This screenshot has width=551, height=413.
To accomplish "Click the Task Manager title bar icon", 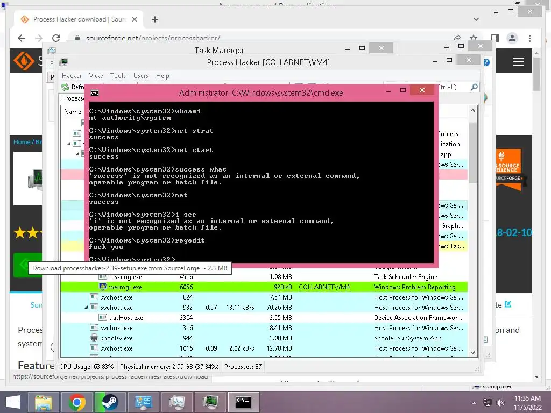I will click(52, 50).
